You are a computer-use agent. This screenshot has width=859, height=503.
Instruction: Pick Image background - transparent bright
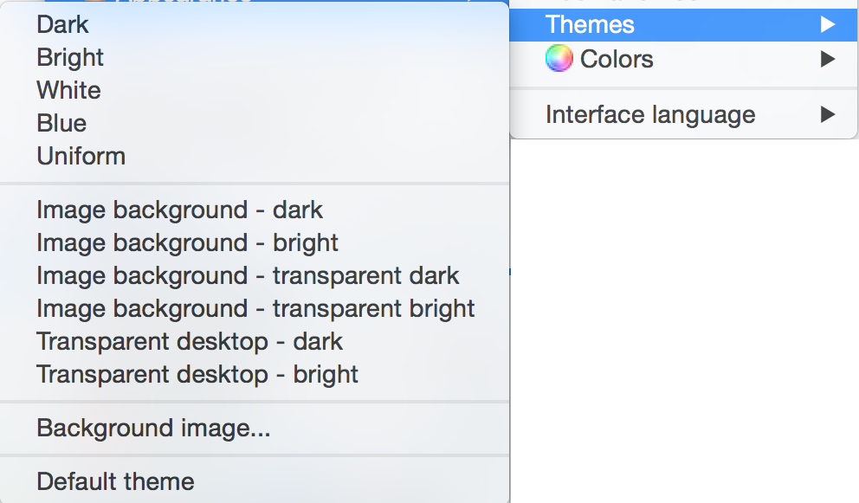[x=255, y=308]
